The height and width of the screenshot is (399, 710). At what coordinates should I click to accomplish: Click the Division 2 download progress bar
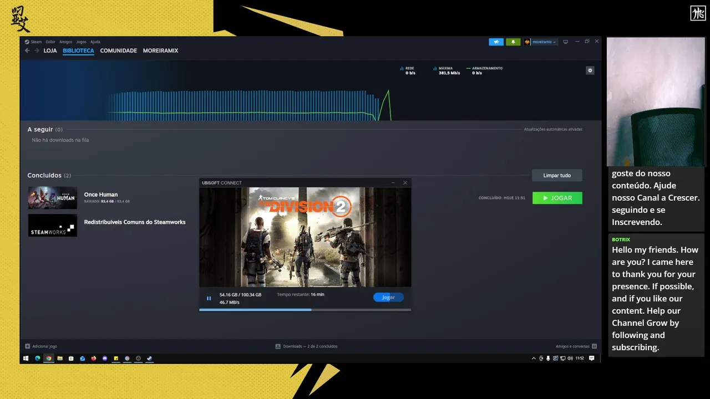point(305,310)
